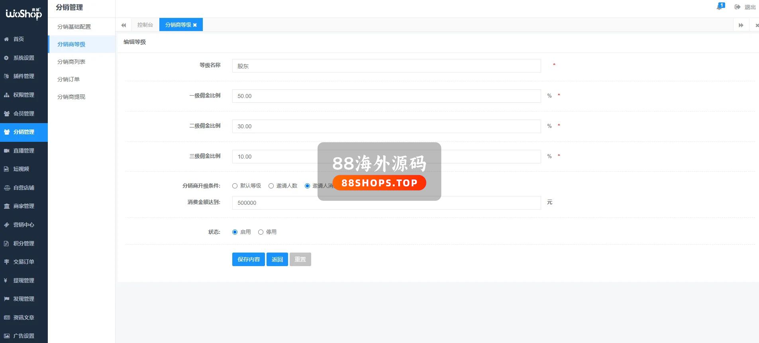
Task: Set status to 停用 radio option
Action: click(261, 232)
